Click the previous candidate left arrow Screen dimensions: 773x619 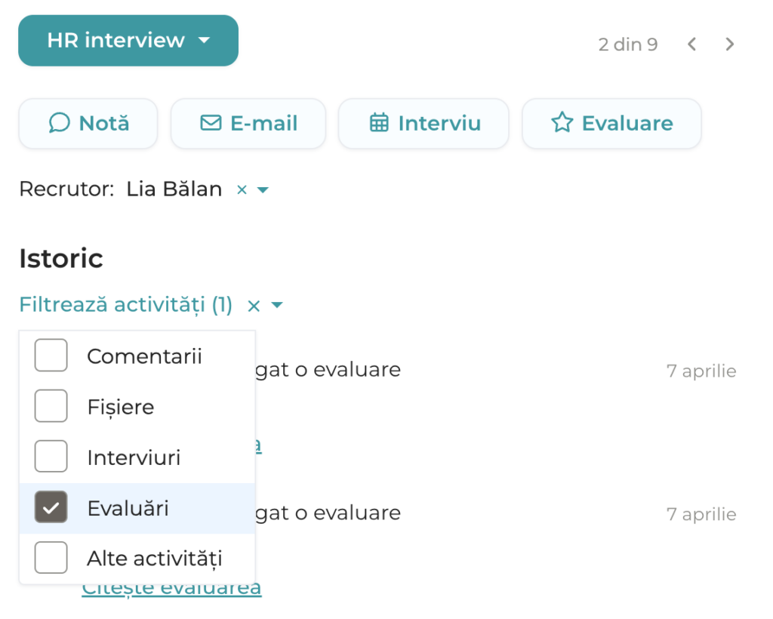click(691, 45)
